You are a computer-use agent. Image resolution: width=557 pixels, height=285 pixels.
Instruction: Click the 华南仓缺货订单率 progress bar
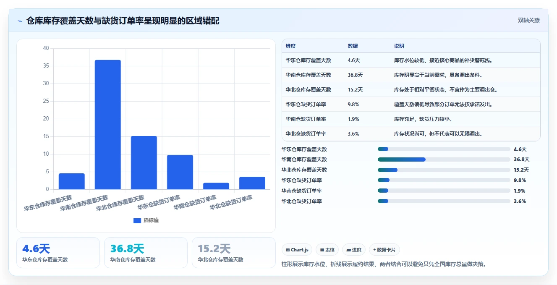tap(444, 191)
